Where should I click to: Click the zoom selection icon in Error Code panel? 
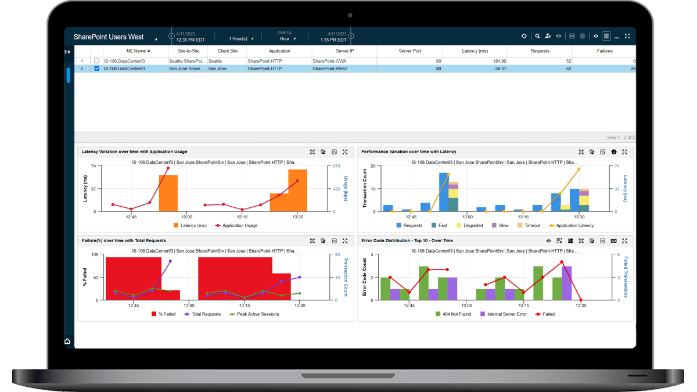[559, 240]
